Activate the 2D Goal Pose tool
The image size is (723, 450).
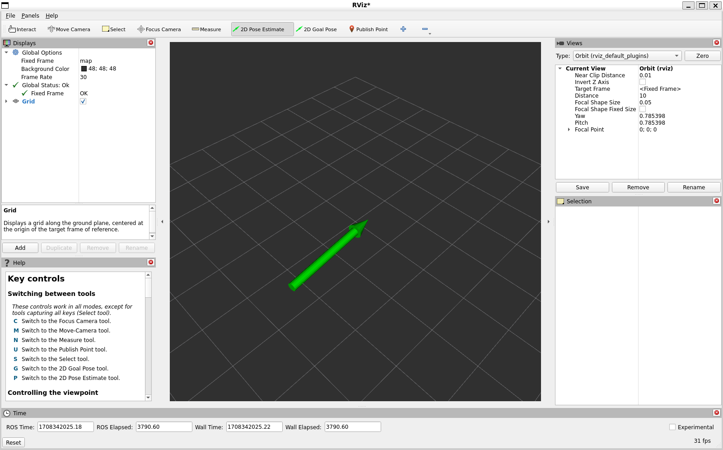[x=316, y=29]
